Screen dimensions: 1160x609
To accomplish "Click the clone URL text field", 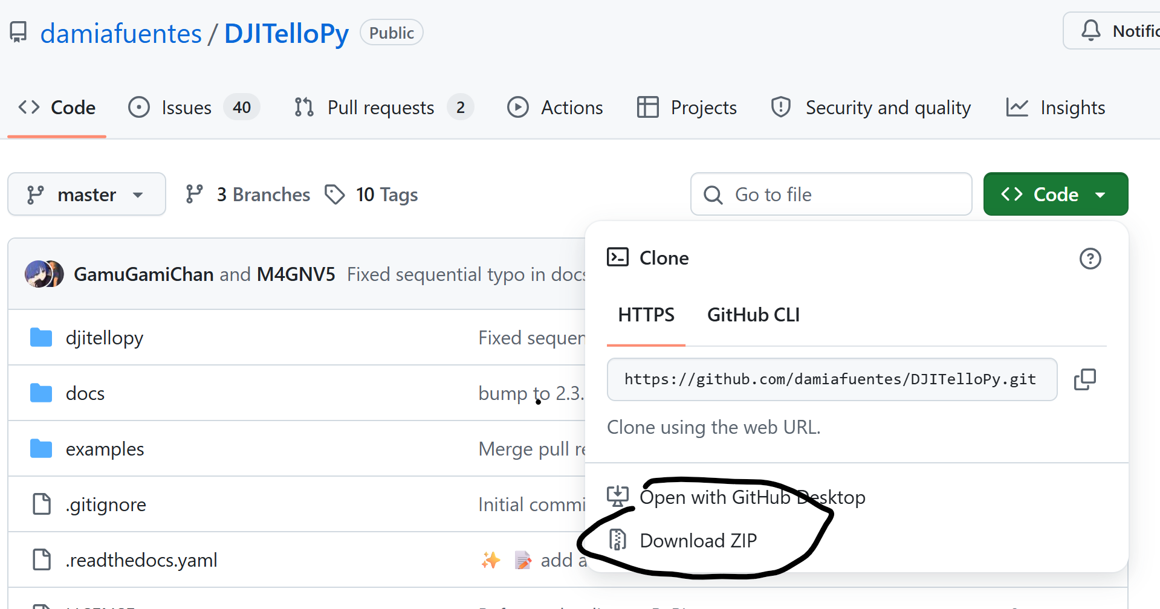I will click(832, 379).
